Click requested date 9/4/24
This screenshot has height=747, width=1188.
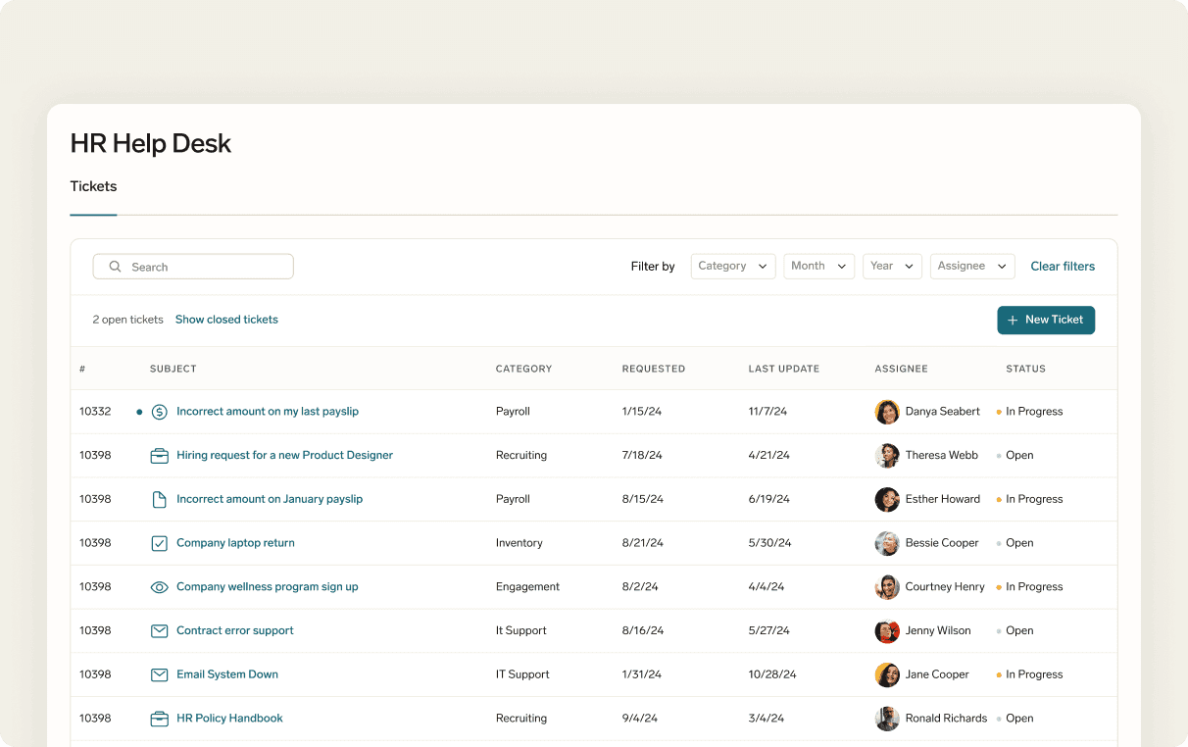639,719
